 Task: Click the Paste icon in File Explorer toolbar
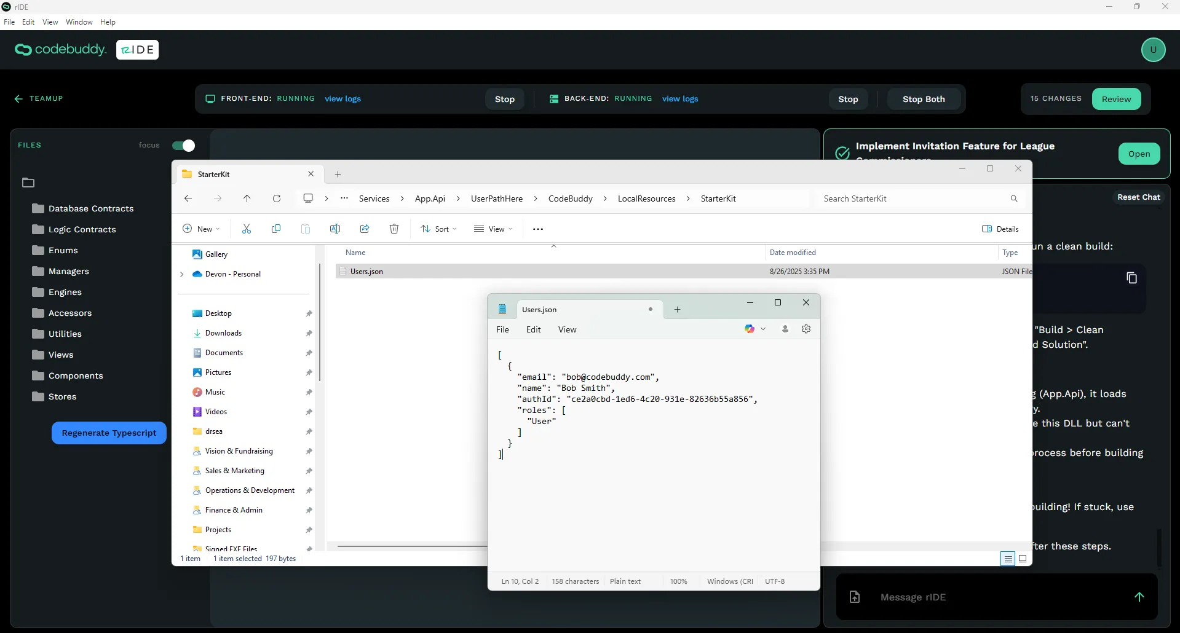click(x=306, y=229)
